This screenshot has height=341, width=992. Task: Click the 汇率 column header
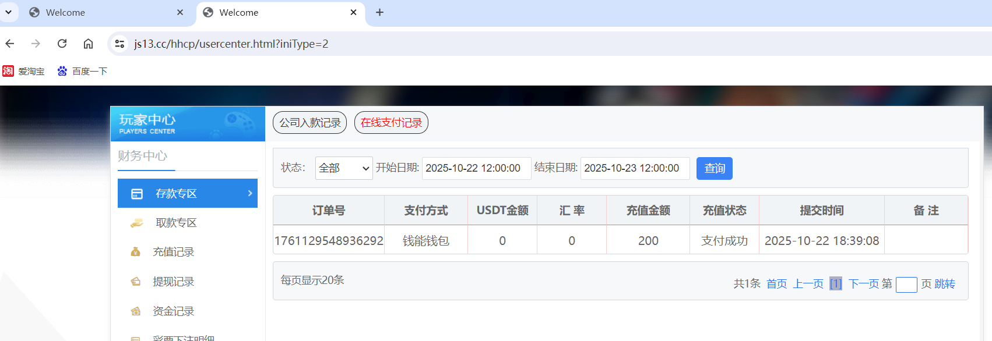point(572,211)
